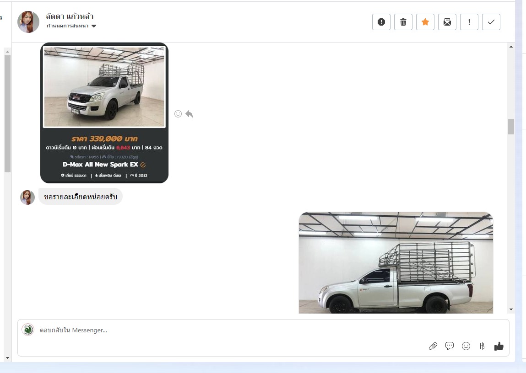Click contact name ลัดดา แก้วหล้า
The image size is (526, 373).
(x=70, y=16)
